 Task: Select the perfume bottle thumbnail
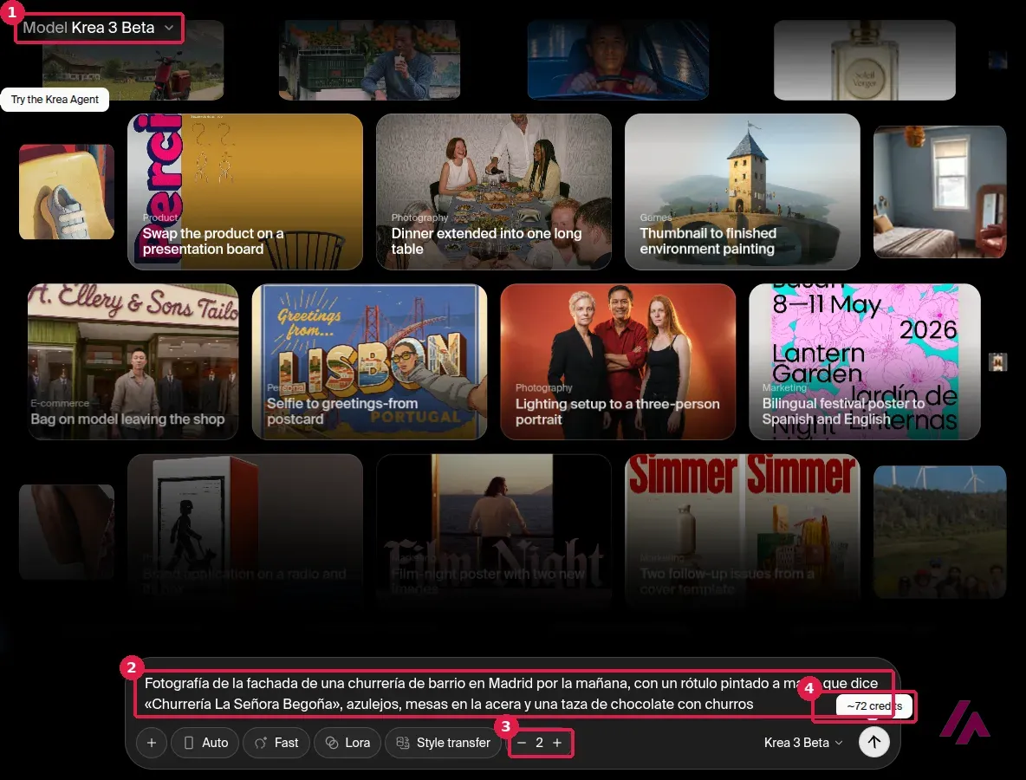point(864,60)
